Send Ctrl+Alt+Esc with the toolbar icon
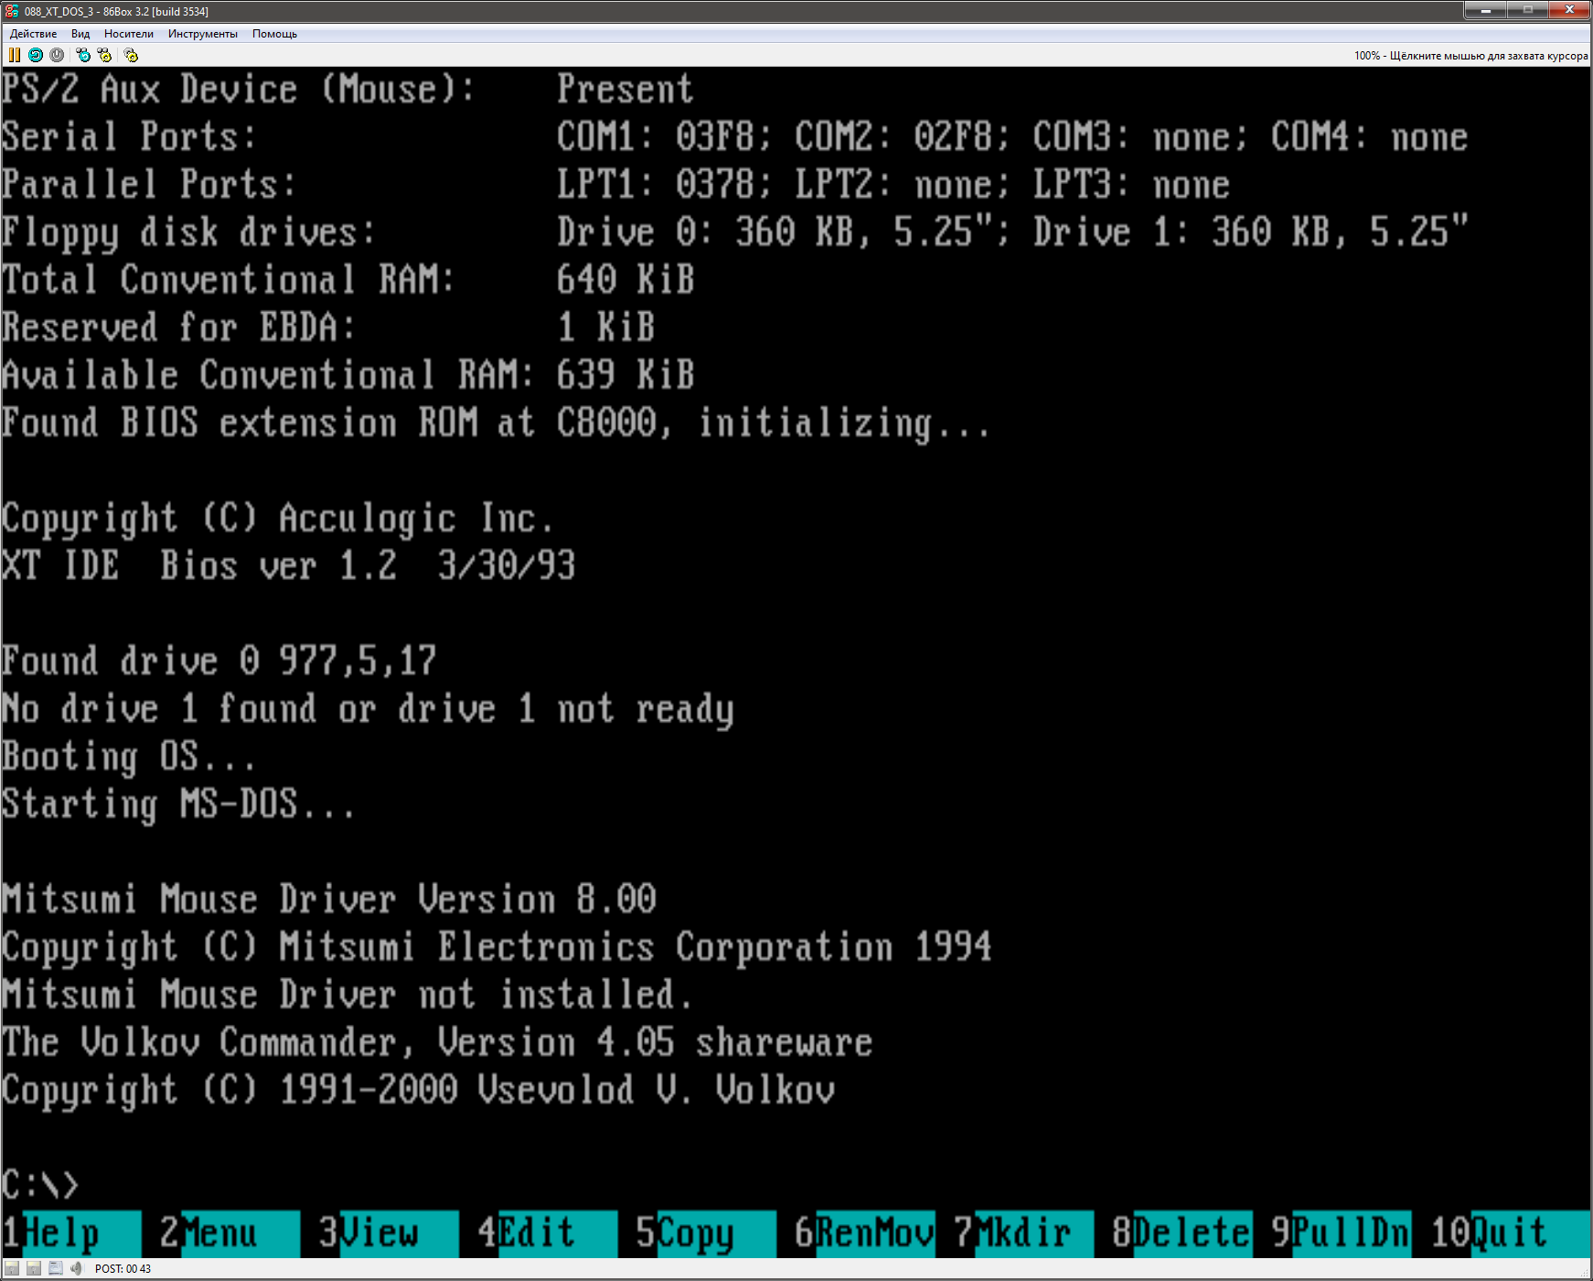The image size is (1593, 1281). (103, 55)
